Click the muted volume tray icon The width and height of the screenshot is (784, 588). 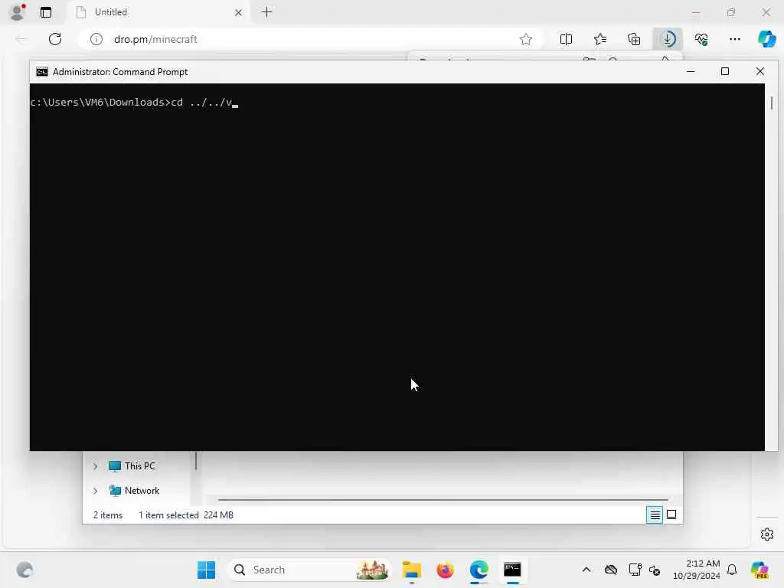[655, 570]
